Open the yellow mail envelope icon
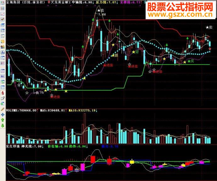 coord(3,42)
